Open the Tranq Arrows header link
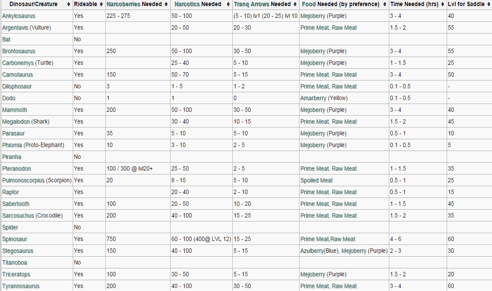The height and width of the screenshot is (291, 492). click(251, 4)
